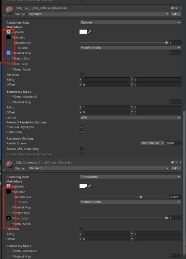Click Cornea Main Maps Tiling X field
Screen dimensions: 186x259
pos(106,234)
